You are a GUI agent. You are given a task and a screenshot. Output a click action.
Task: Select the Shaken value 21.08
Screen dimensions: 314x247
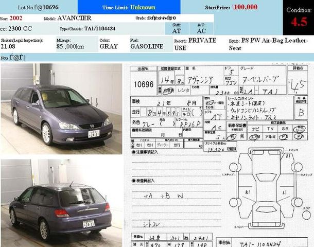(x=8, y=46)
